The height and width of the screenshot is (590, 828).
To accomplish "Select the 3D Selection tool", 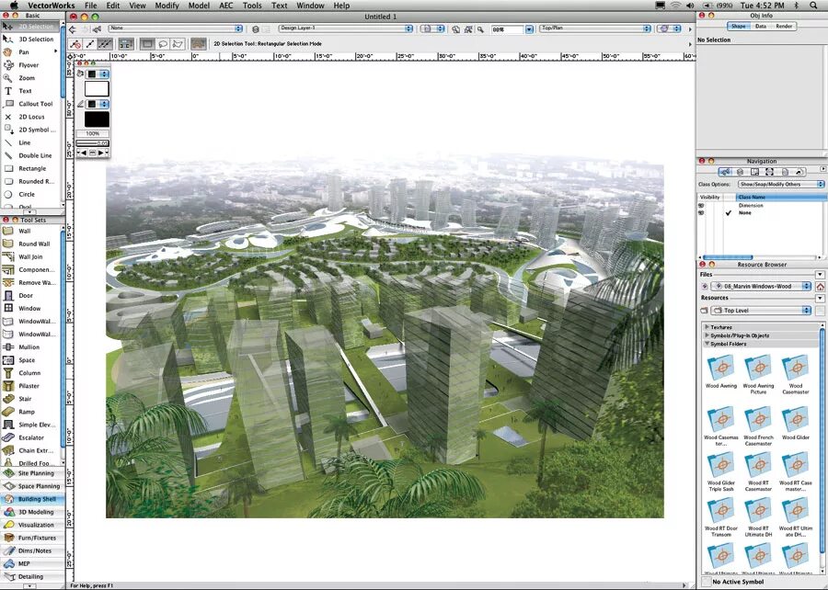I will coord(30,39).
